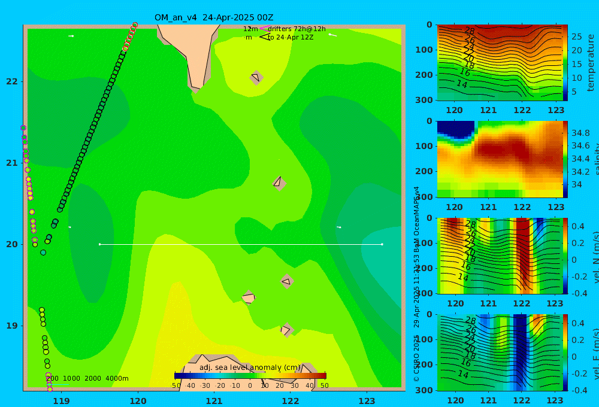Image resolution: width=599 pixels, height=407 pixels.
Task: Open the eastward velocity section panel
Action: 500,353
